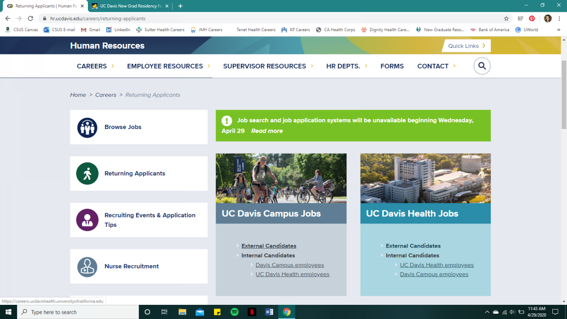Image resolution: width=567 pixels, height=319 pixels.
Task: Open Spotify from the Windows taskbar
Action: (234, 312)
